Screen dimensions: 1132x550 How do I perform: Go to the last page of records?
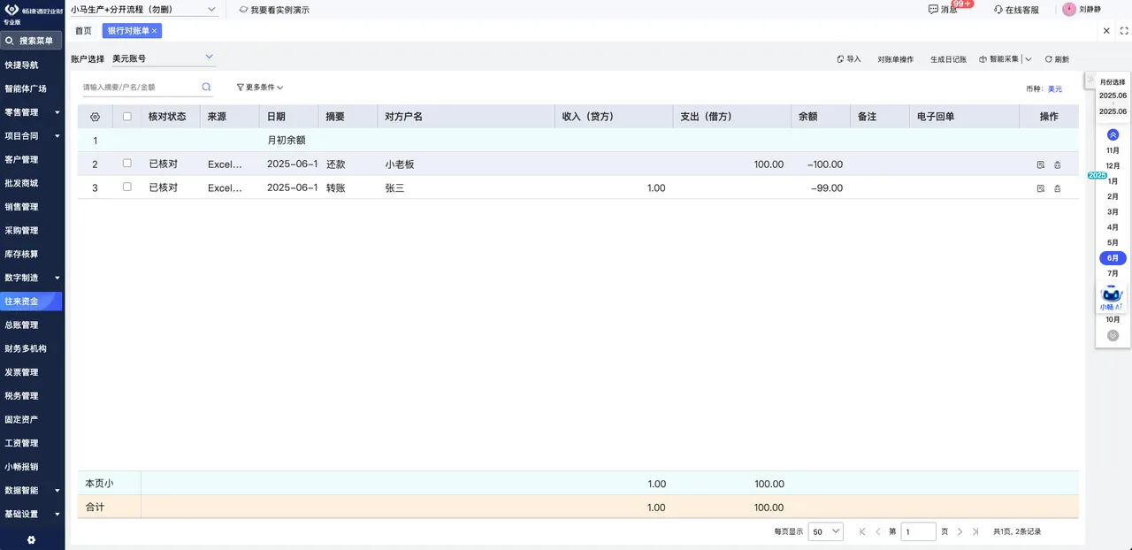(x=975, y=531)
